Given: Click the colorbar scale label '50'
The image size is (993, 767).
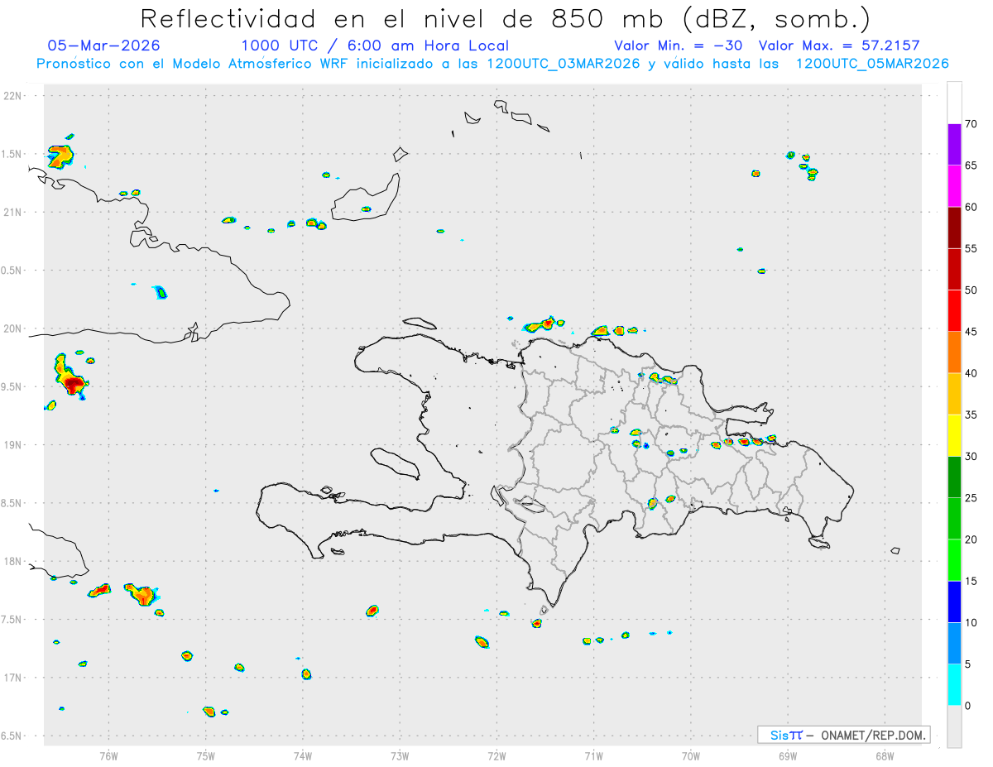Looking at the screenshot, I should [971, 290].
